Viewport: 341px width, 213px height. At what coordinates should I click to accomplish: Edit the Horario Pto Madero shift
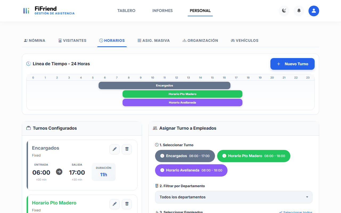click(x=115, y=204)
